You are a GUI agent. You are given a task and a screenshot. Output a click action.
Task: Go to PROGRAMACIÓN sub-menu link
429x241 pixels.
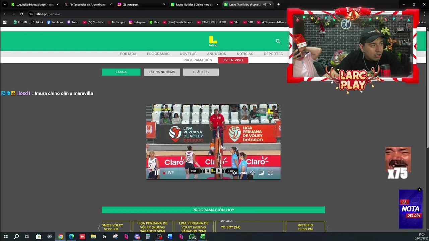pos(198,60)
